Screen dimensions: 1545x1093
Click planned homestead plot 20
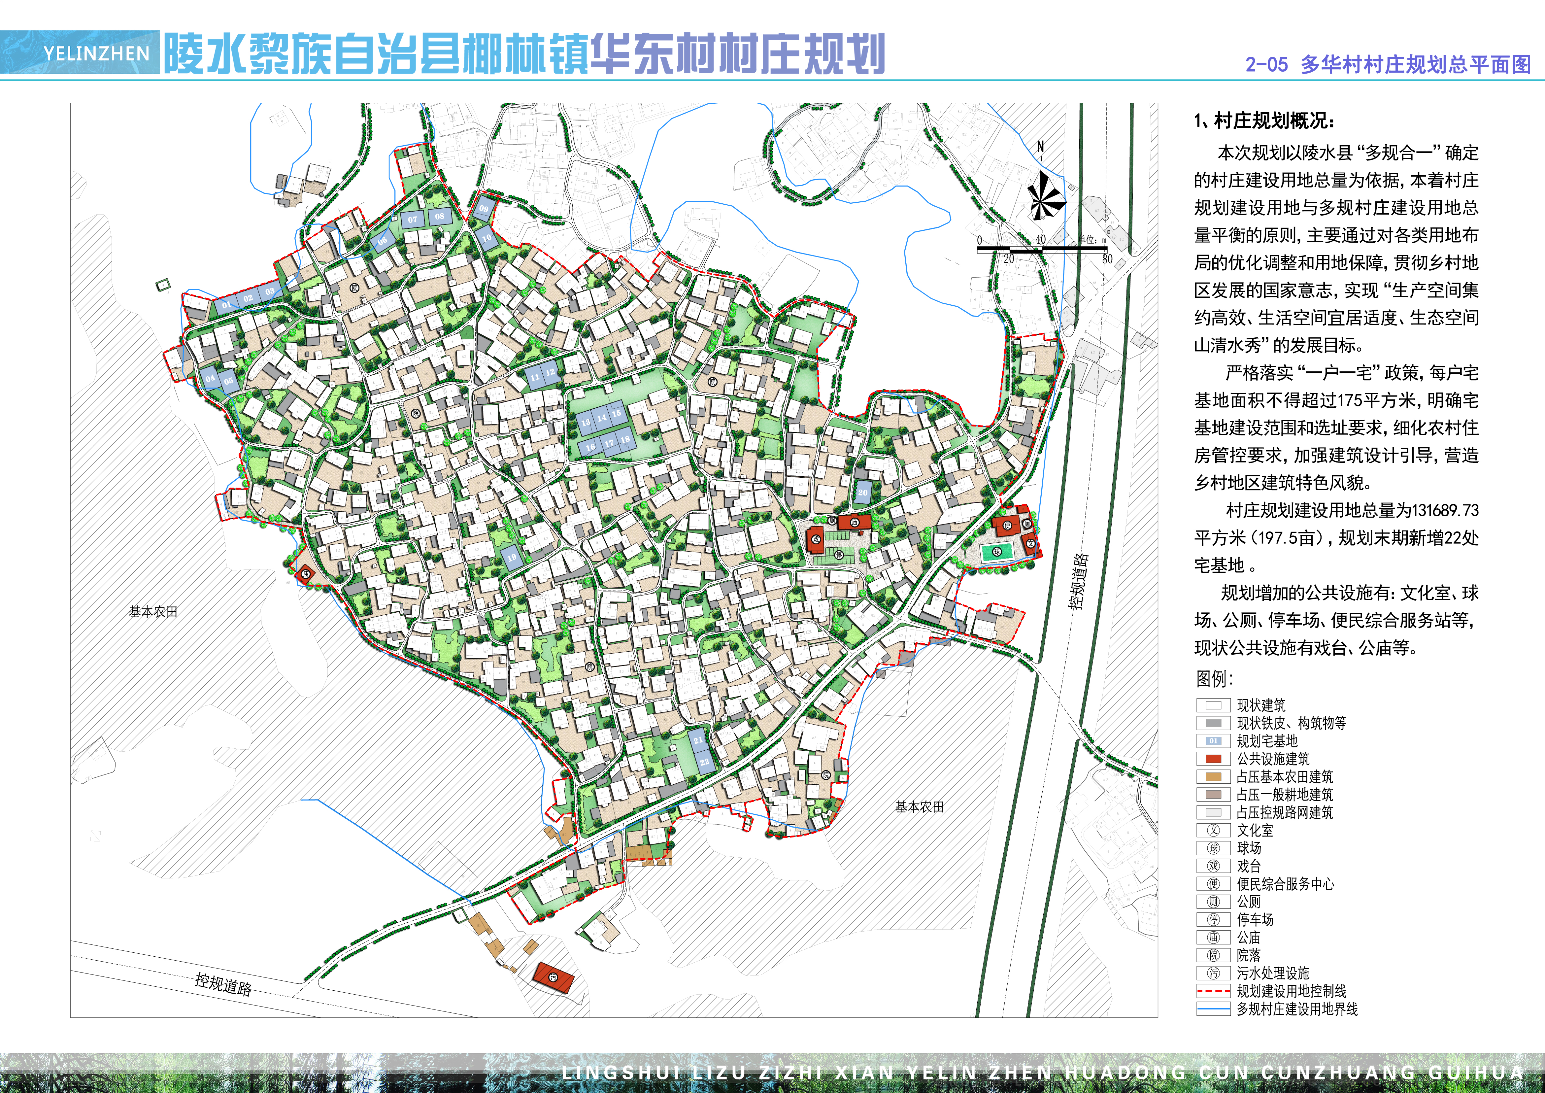click(863, 493)
